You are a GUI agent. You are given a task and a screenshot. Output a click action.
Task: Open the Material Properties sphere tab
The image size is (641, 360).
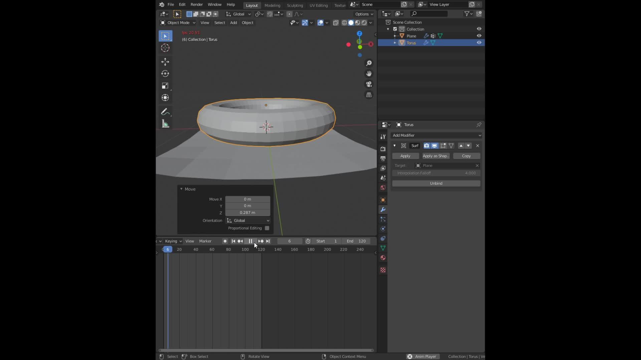point(383,258)
